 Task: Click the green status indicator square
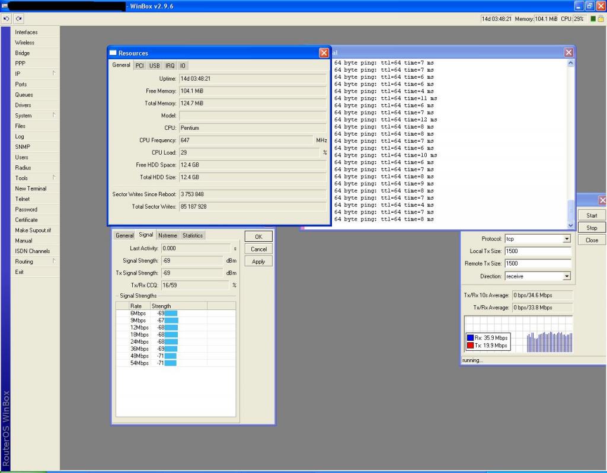(x=592, y=19)
